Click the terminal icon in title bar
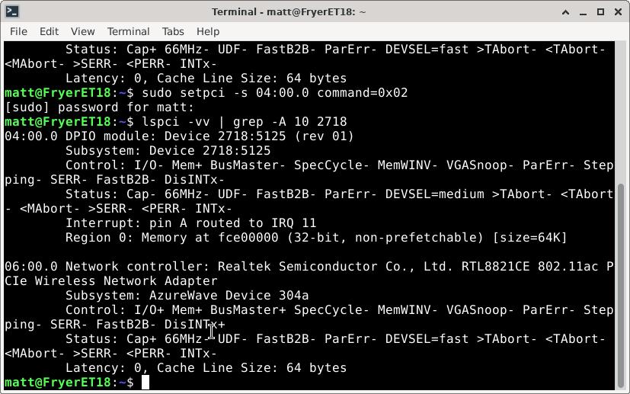This screenshot has width=630, height=394. (12, 11)
